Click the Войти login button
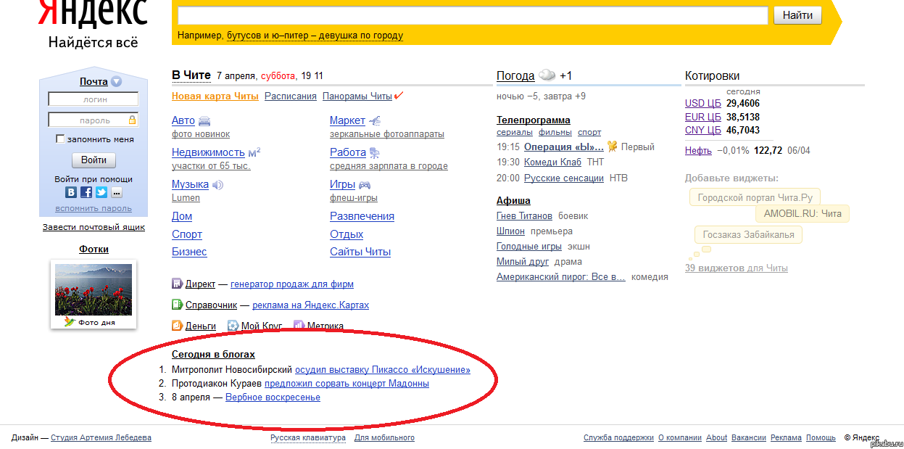 tap(94, 160)
